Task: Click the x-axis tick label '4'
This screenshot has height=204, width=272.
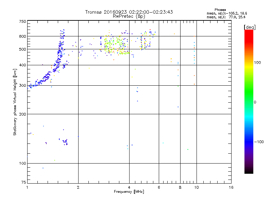Action: (129, 187)
